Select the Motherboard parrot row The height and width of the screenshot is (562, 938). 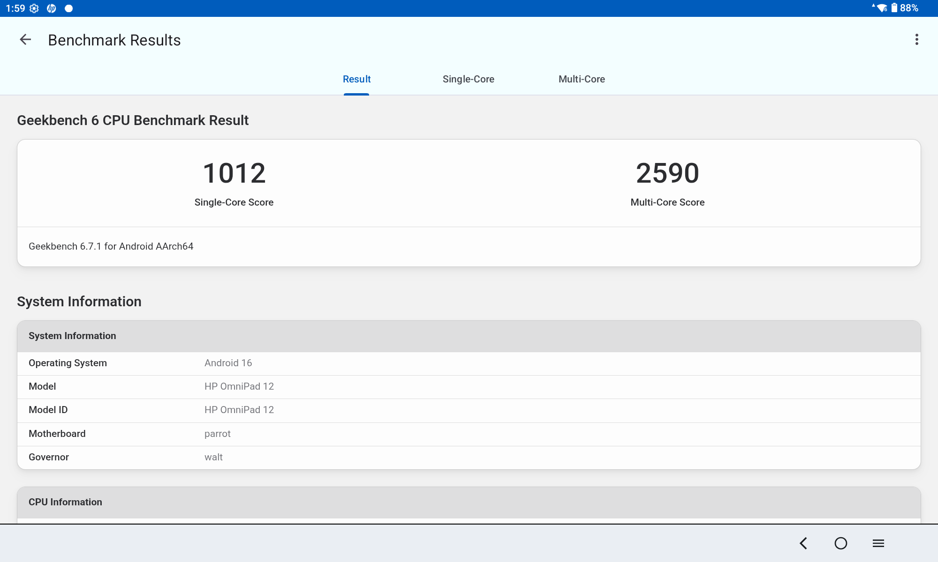click(469, 434)
